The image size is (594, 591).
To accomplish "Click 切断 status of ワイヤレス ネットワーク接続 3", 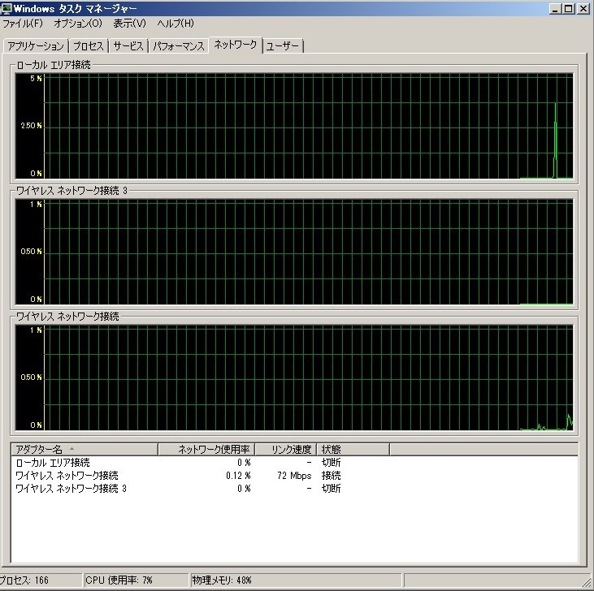I will point(331,489).
